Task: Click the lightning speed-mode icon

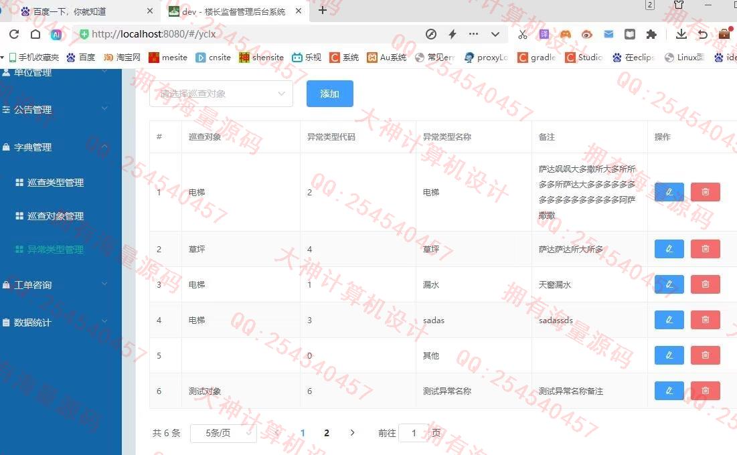Action: click(452, 34)
